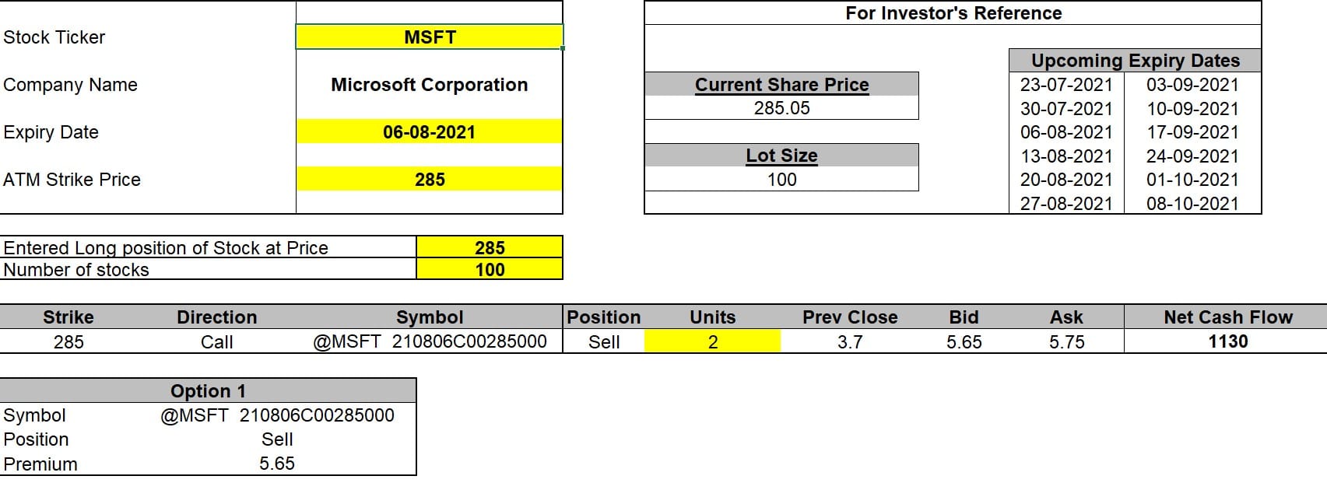Select the Current Share Price value 285.05
This screenshot has width=1327, height=483.
coord(781,108)
